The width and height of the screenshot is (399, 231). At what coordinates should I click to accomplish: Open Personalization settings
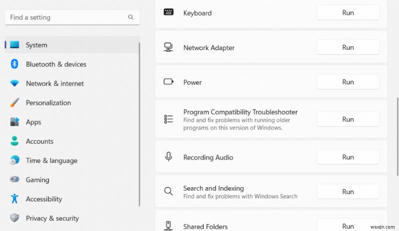click(x=72, y=103)
